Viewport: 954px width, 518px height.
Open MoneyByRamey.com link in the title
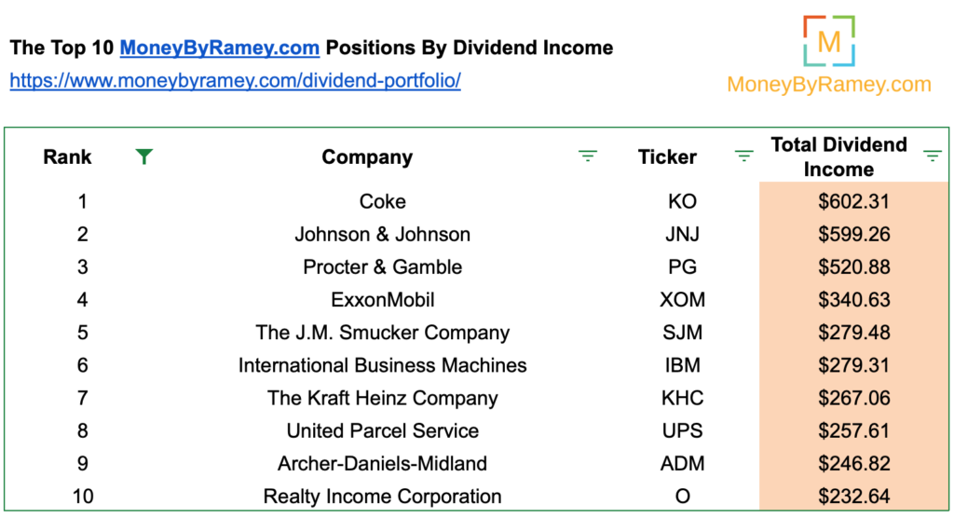(220, 48)
